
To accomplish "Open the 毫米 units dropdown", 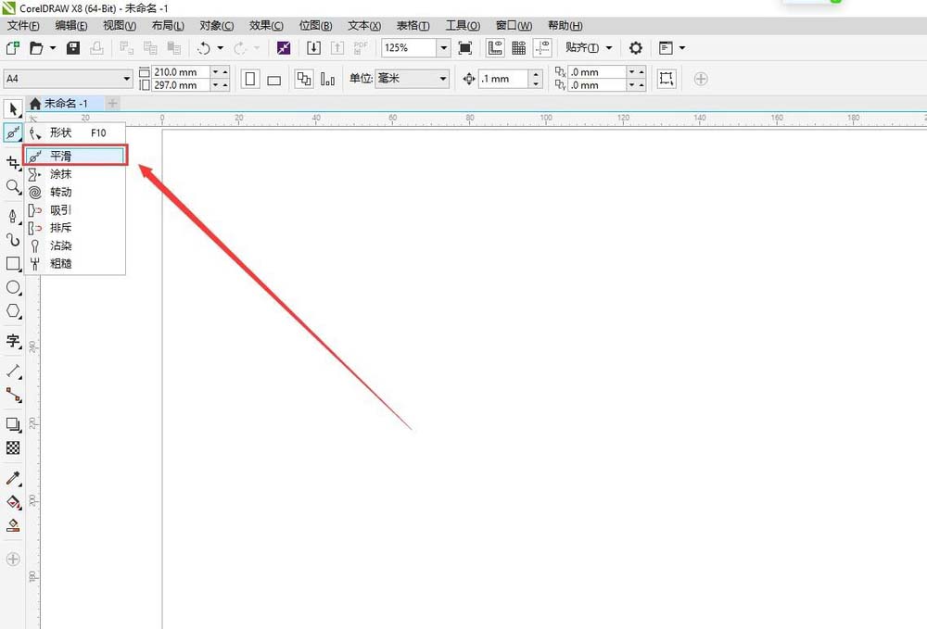I will click(413, 79).
